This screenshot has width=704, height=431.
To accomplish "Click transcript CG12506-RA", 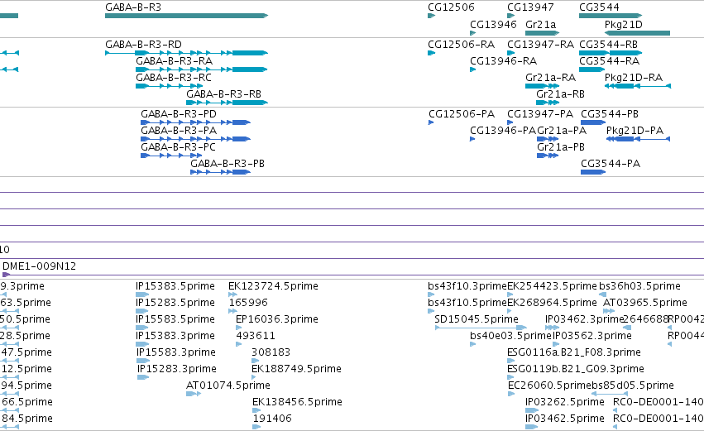I will (432, 53).
